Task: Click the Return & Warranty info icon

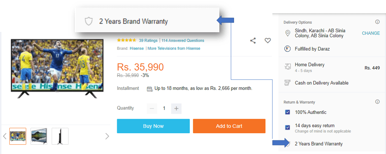Action: pyautogui.click(x=377, y=102)
